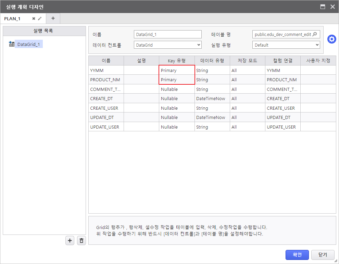Add a new execution item with plus button

pyautogui.click(x=70, y=241)
